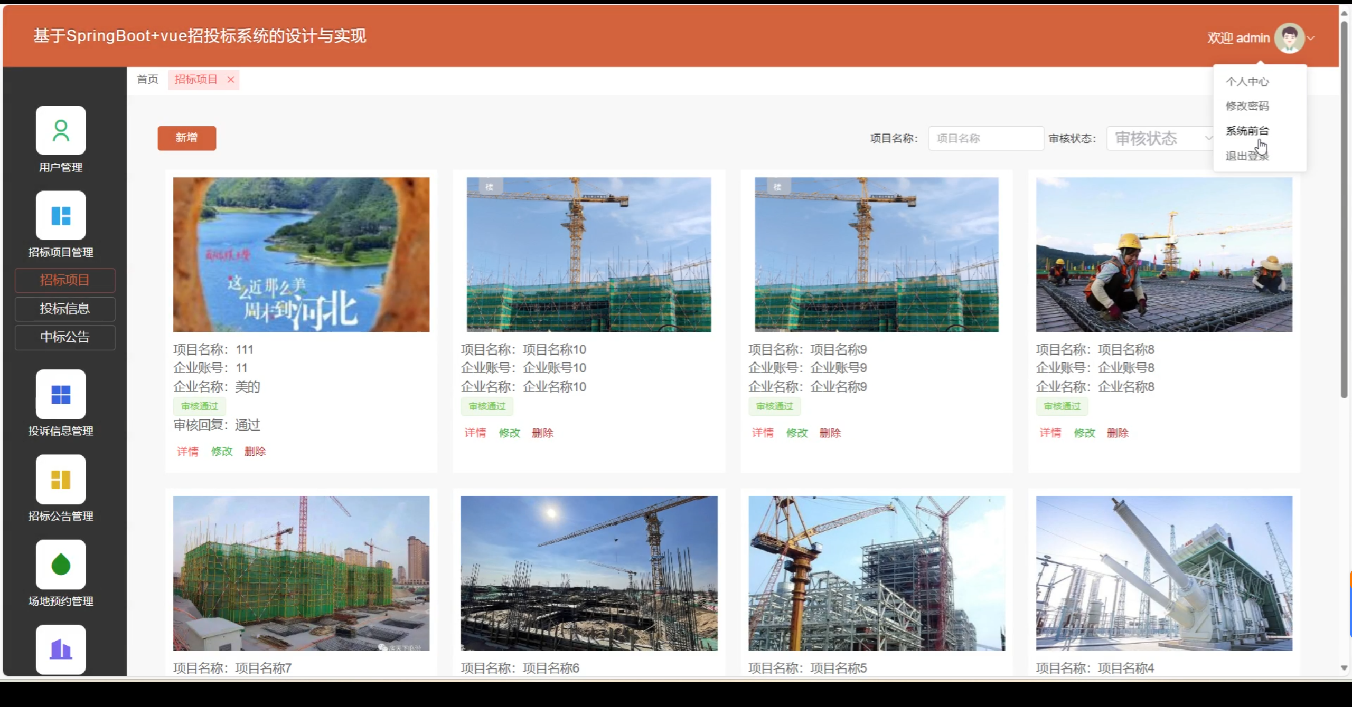Select 系统前台 from user menu
Screen dimensions: 1352x707
point(1247,131)
